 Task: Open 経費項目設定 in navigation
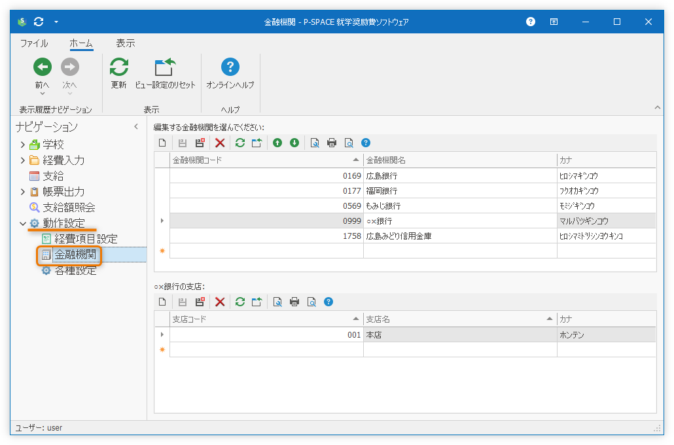pos(86,239)
